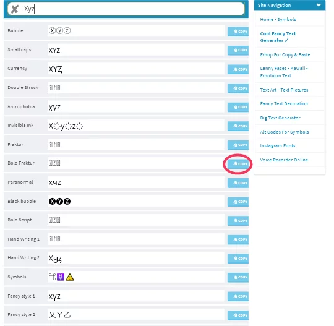This screenshot has width=334, height=326.
Task: Copy the Currency style text
Action: [238, 69]
